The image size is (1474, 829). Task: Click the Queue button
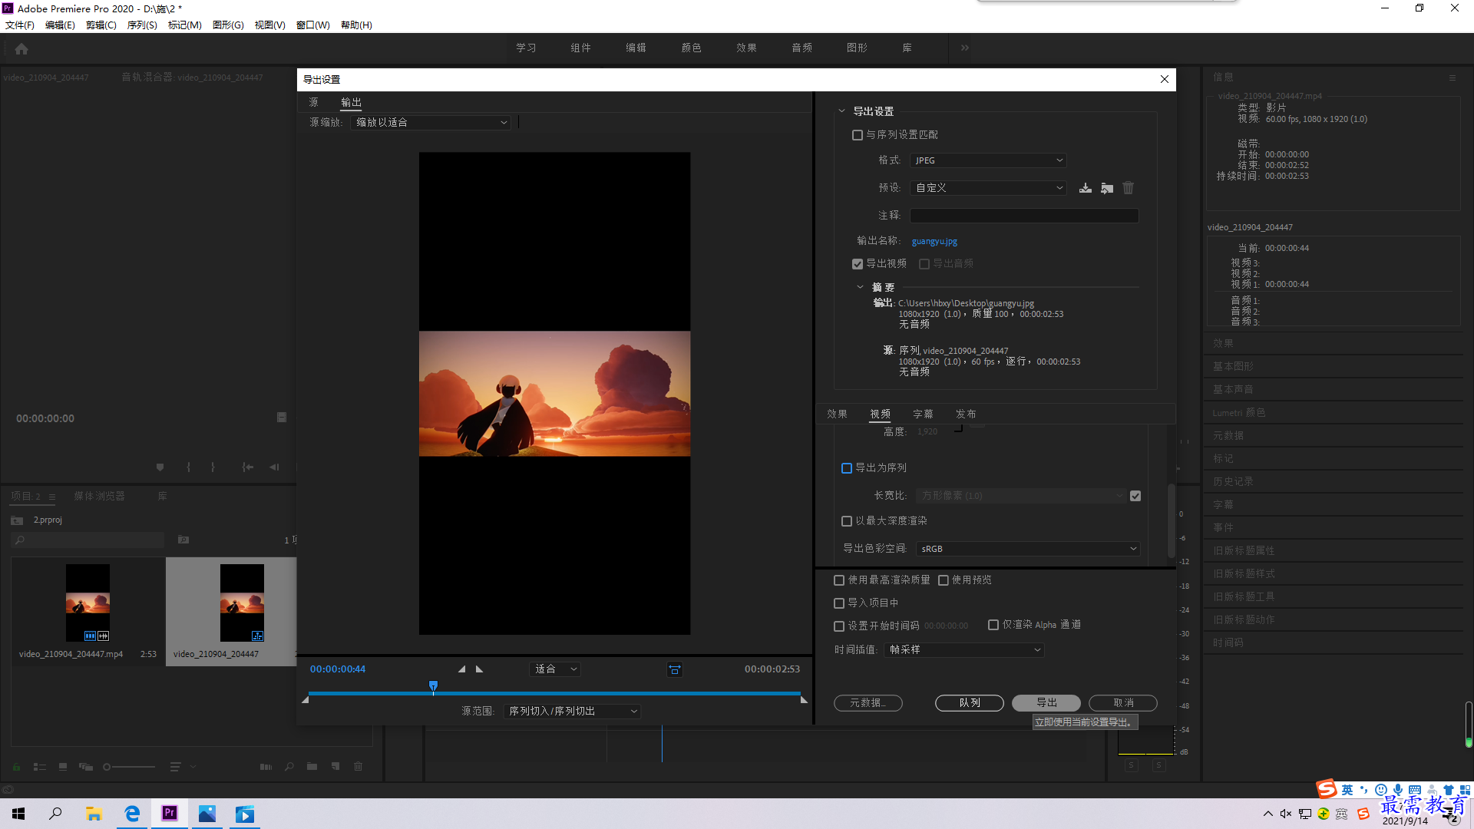(x=969, y=703)
